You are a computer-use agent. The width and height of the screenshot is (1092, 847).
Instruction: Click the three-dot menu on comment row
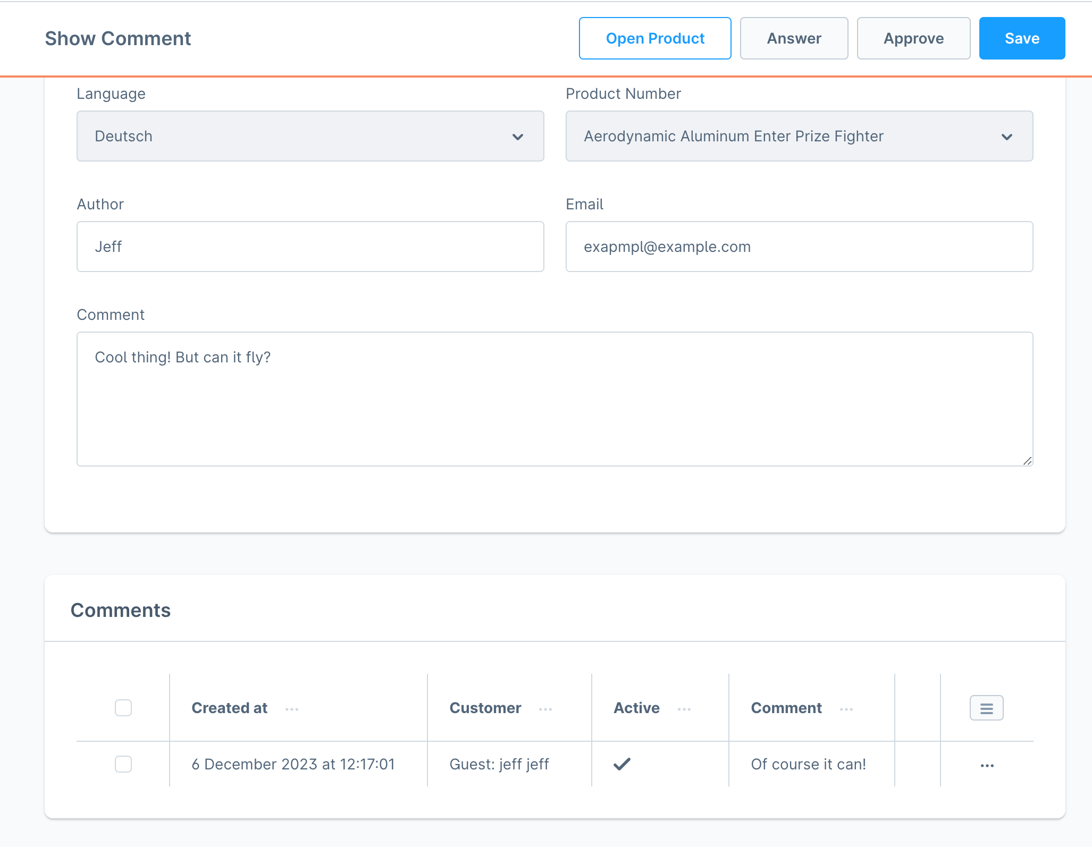coord(987,764)
